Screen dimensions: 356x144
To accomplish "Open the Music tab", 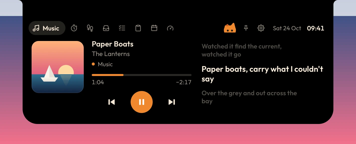I will point(47,28).
